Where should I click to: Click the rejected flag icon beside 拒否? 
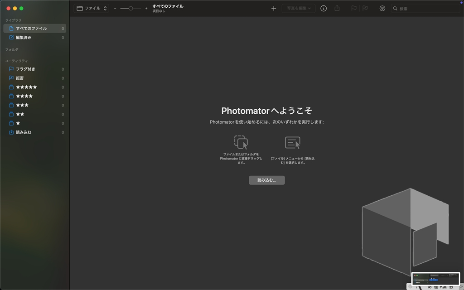tap(11, 78)
